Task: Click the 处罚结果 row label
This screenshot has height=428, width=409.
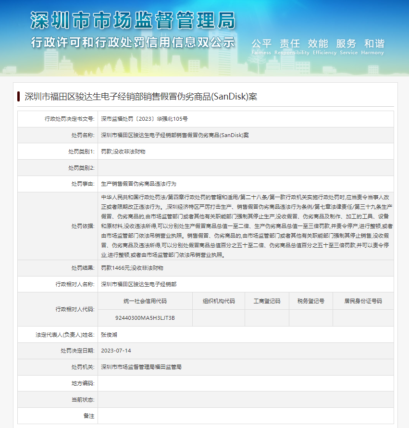Action: click(x=83, y=268)
